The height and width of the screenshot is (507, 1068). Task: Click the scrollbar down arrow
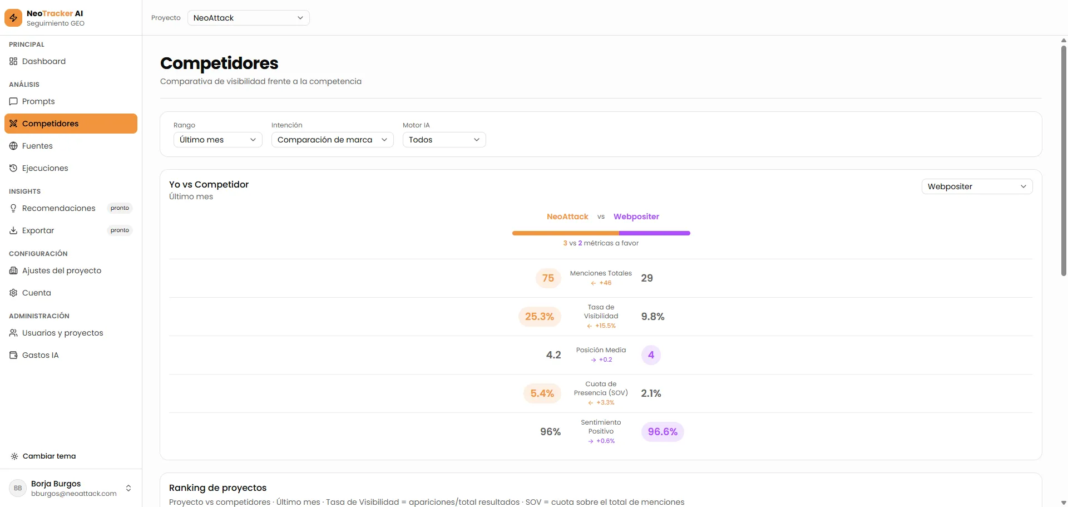pos(1064,503)
